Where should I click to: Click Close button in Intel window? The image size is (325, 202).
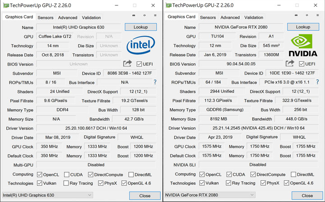point(145,196)
